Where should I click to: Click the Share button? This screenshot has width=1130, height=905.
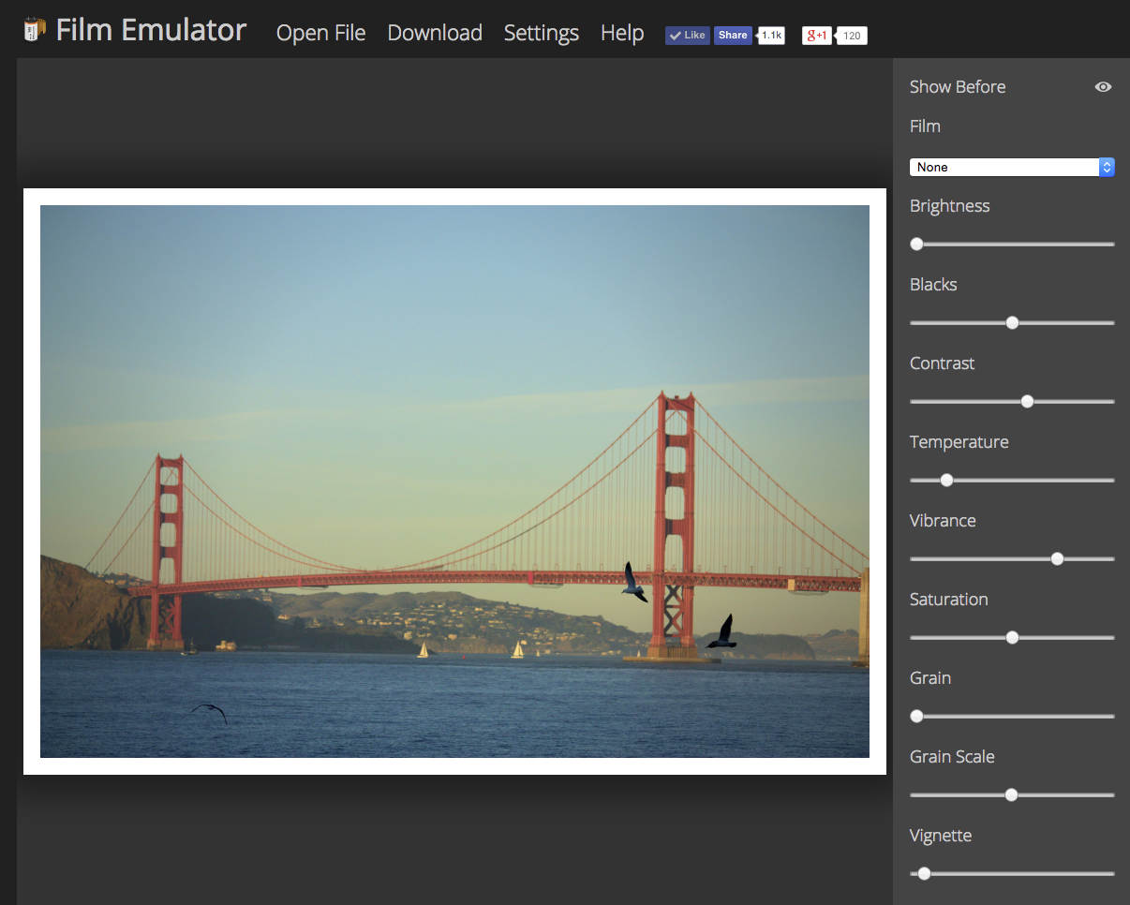pos(733,35)
